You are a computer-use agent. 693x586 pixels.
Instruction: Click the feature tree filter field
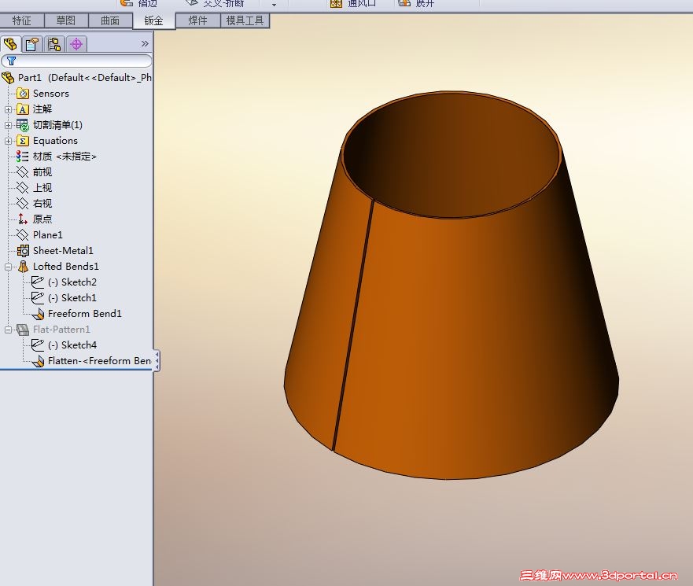coord(79,61)
